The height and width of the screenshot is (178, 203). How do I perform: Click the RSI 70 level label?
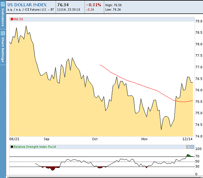197,156
